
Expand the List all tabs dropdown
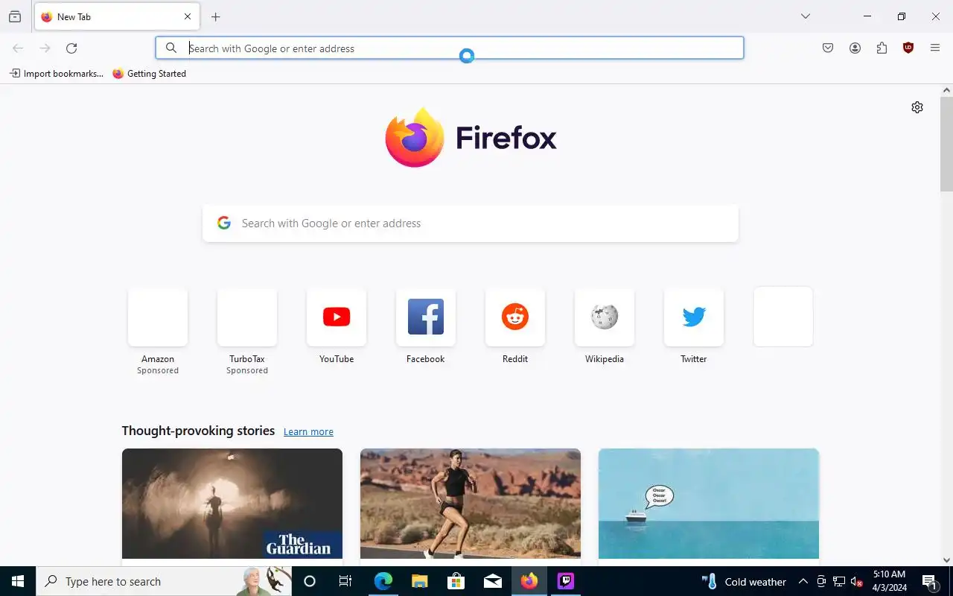(806, 16)
